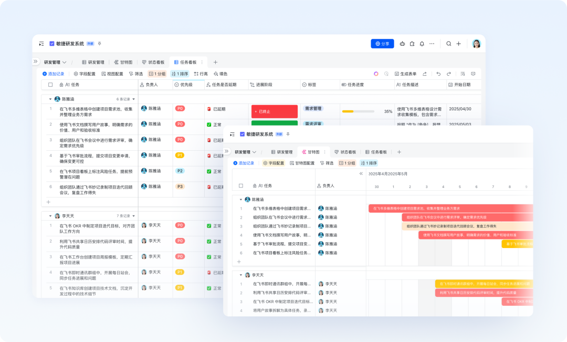Click the red 已终止 status cell
The height and width of the screenshot is (342, 567).
click(275, 111)
